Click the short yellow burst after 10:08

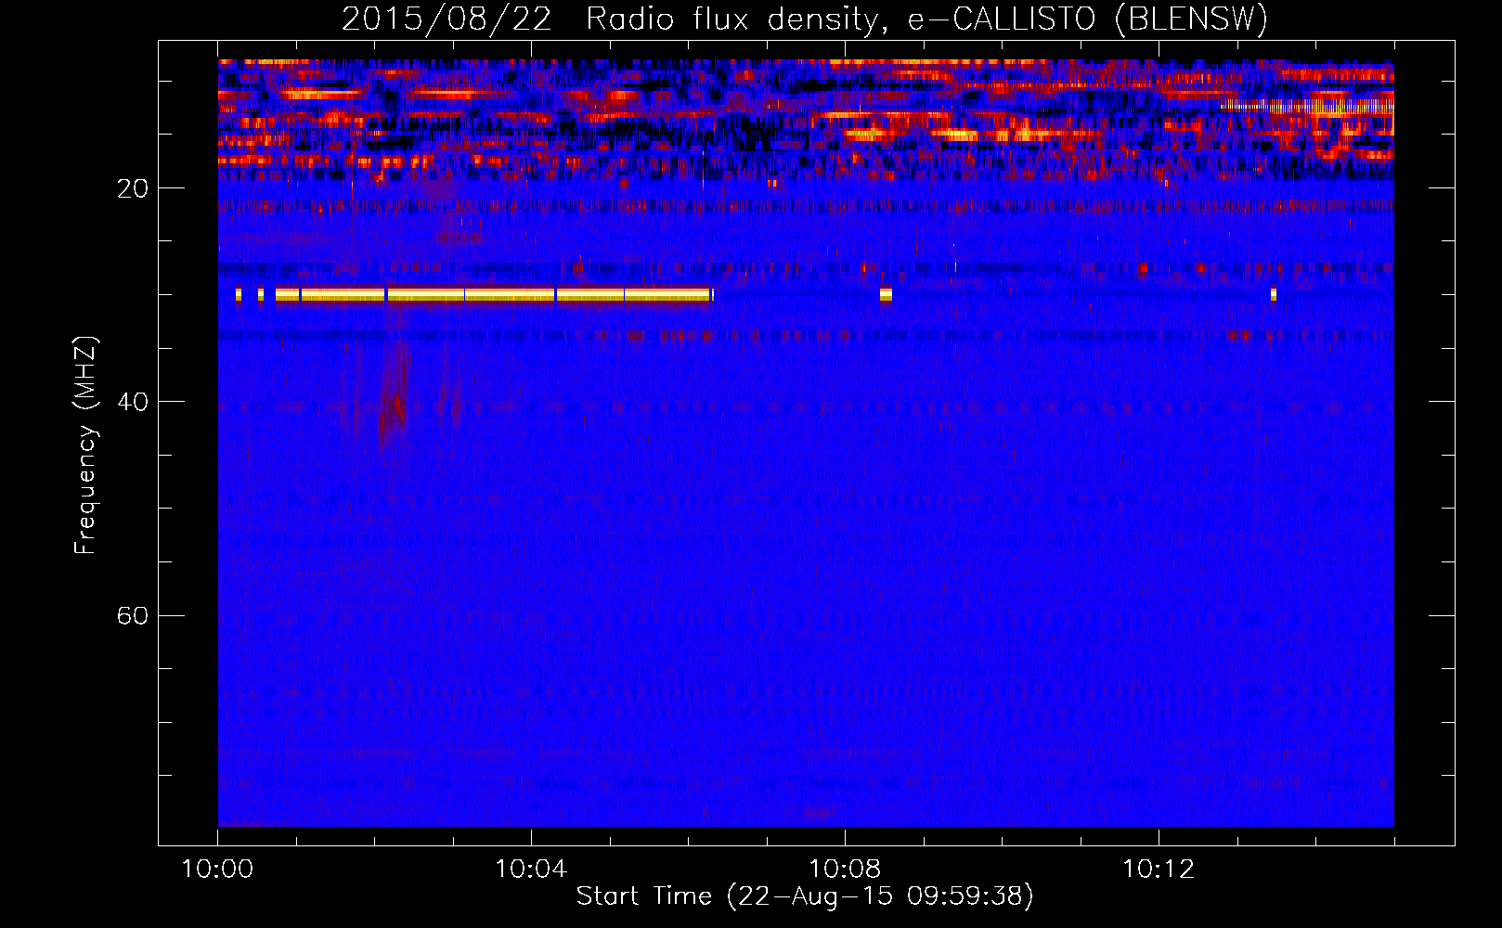[x=886, y=295]
